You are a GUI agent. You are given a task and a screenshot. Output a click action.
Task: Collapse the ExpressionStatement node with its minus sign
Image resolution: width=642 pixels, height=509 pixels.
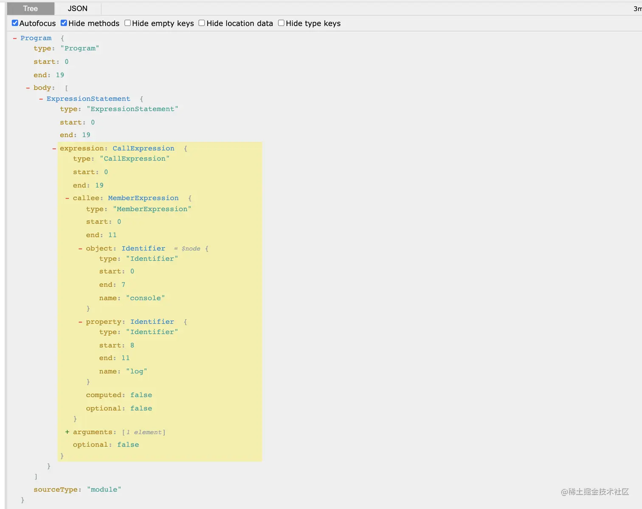click(x=41, y=99)
